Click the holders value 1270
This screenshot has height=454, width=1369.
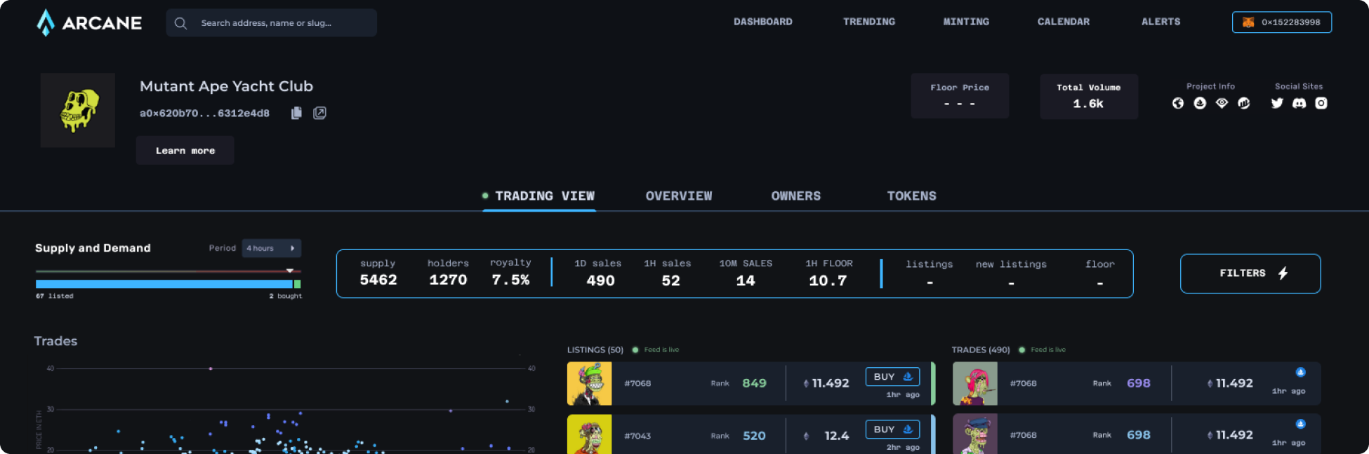(448, 280)
